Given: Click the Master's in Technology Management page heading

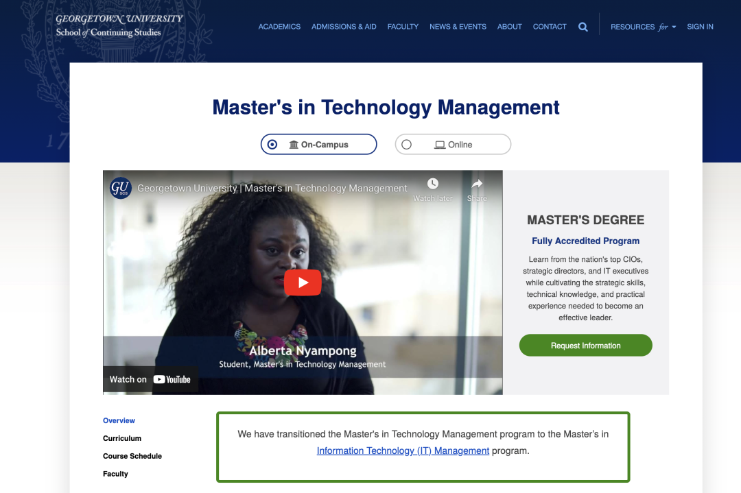Looking at the screenshot, I should (x=386, y=107).
